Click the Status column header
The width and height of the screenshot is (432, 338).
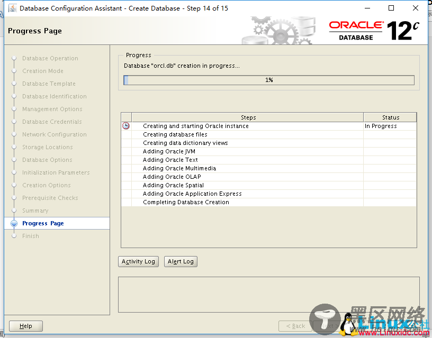tap(390, 117)
